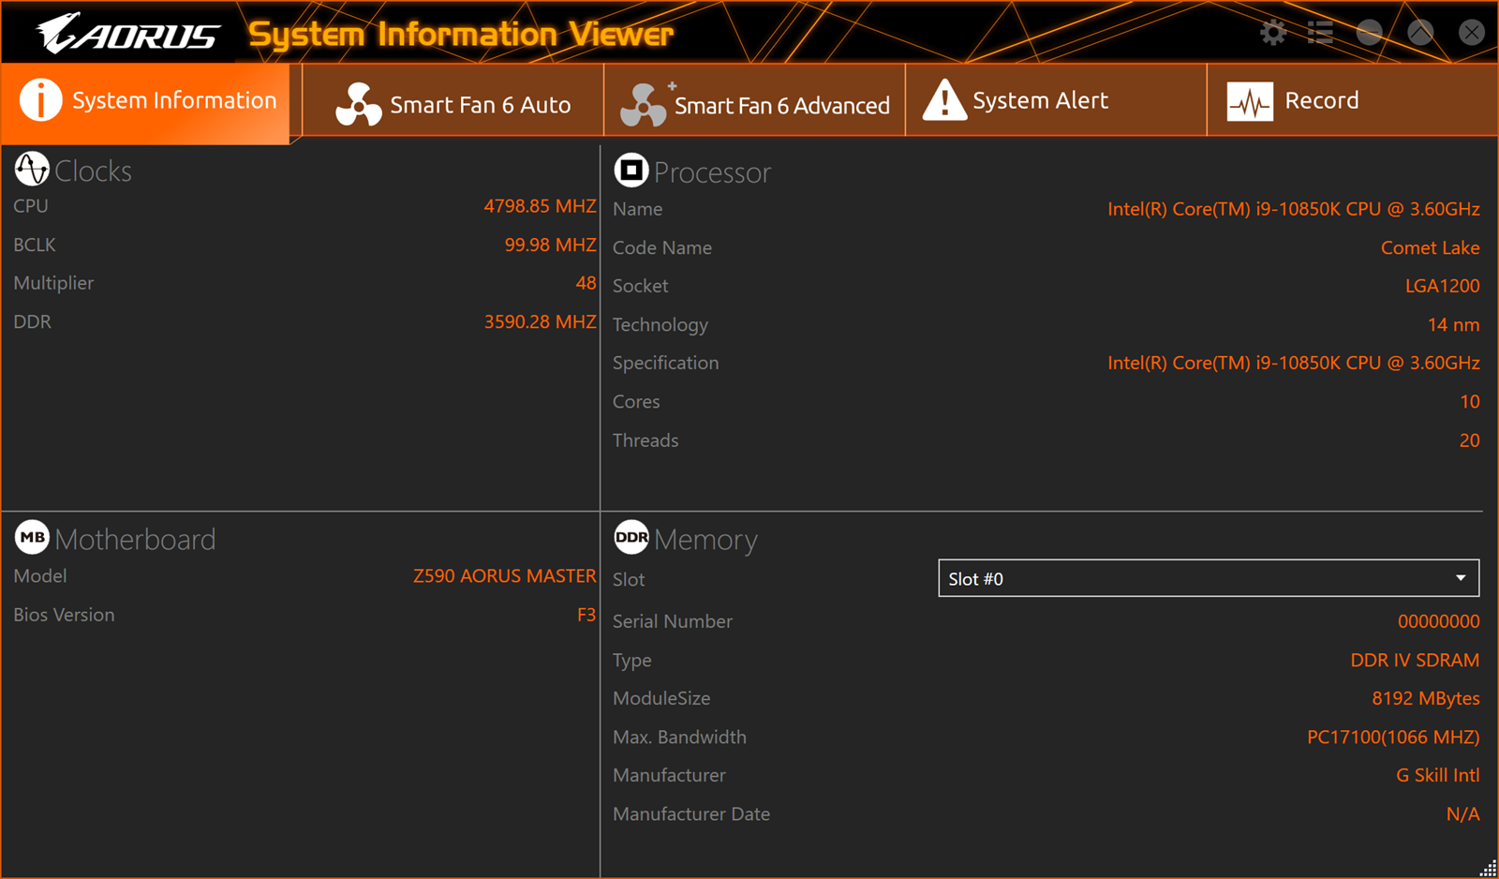Viewport: 1499px width, 879px height.
Task: Click the Threads value 20
Action: (x=1469, y=439)
